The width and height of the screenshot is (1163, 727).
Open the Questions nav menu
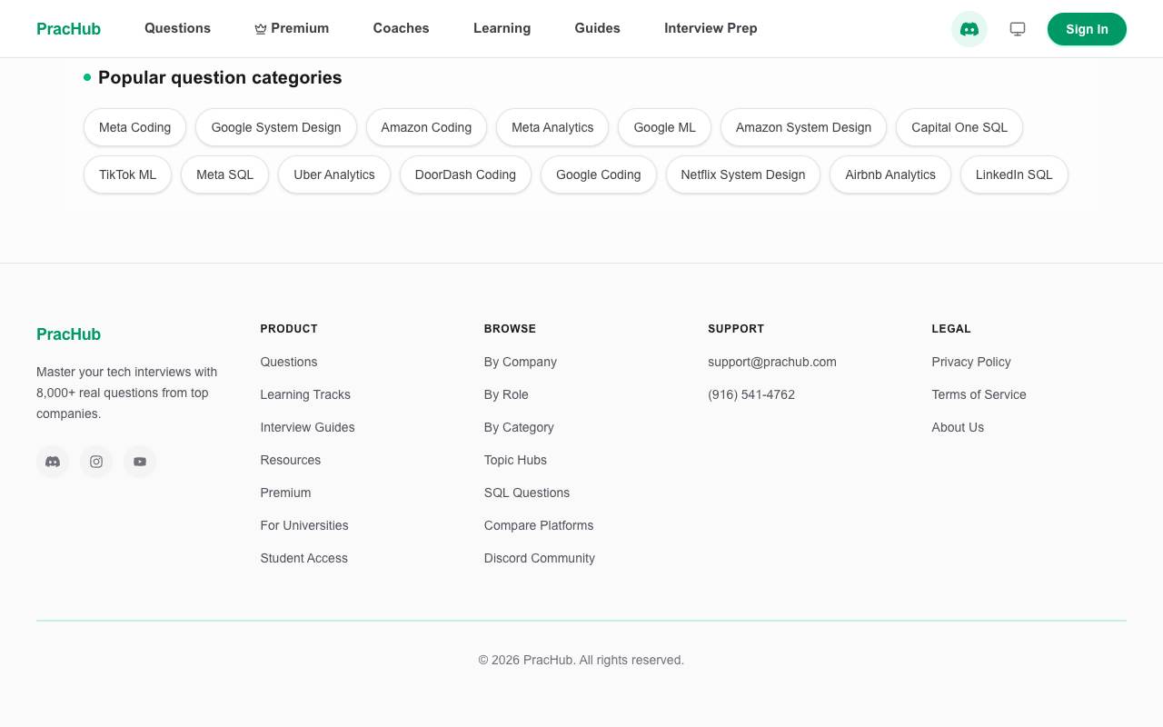click(x=177, y=28)
